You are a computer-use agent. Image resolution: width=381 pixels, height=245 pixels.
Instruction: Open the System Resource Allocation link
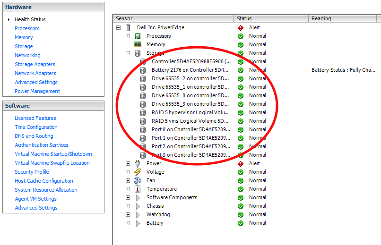[46, 190]
